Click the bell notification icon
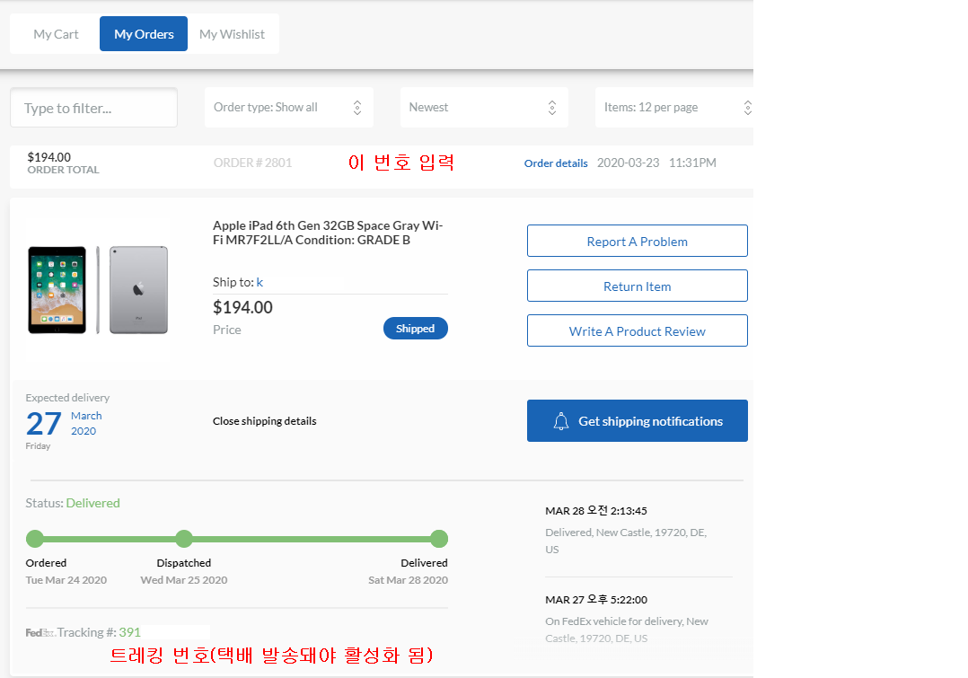The width and height of the screenshot is (968, 678). [560, 421]
